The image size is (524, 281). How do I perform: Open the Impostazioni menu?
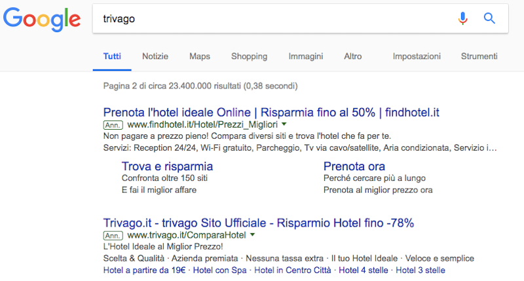pyautogui.click(x=417, y=56)
